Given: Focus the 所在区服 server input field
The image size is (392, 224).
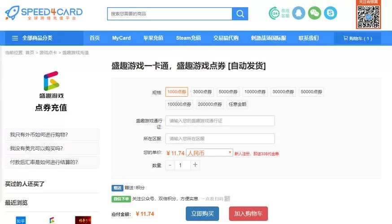Looking at the screenshot, I should (220, 138).
